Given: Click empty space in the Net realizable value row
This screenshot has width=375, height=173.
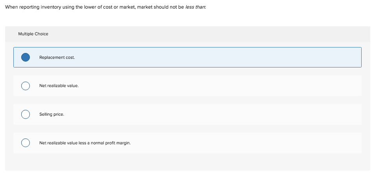Looking at the screenshot, I should [215, 86].
